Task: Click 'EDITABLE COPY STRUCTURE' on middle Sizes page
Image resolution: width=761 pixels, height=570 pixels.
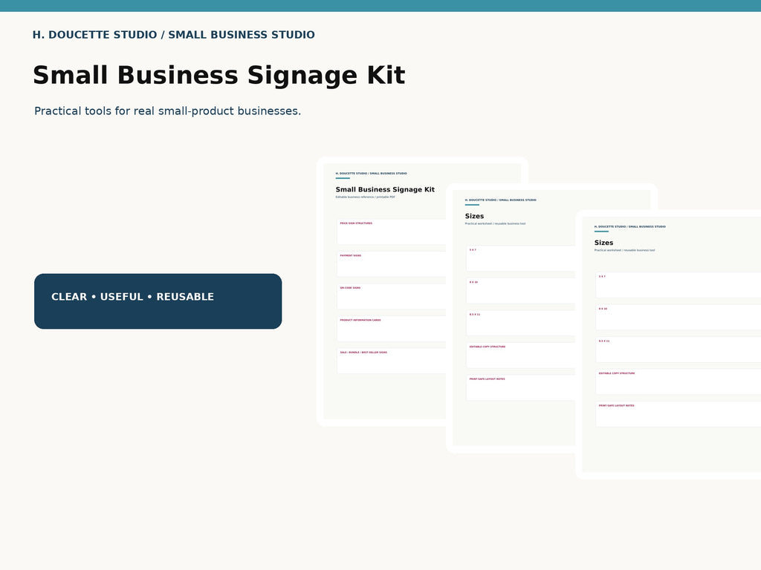Action: tap(520, 356)
